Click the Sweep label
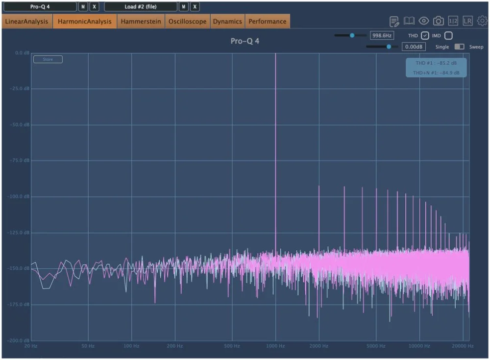Image resolution: width=490 pixels, height=360 pixels. (x=476, y=47)
